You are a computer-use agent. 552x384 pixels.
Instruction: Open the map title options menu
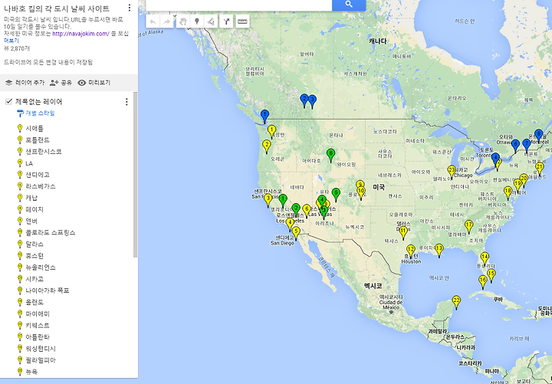coord(130,8)
